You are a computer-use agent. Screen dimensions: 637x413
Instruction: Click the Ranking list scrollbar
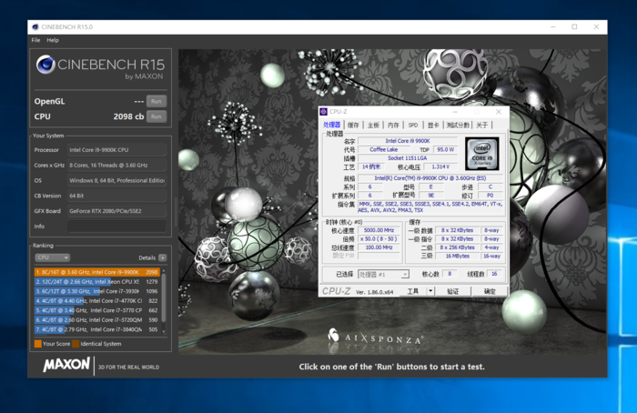[x=164, y=300]
